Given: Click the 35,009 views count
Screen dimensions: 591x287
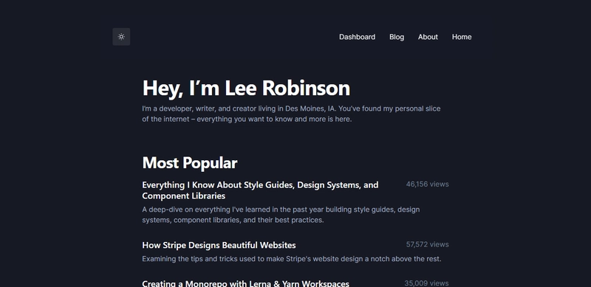Looking at the screenshot, I should (x=427, y=283).
